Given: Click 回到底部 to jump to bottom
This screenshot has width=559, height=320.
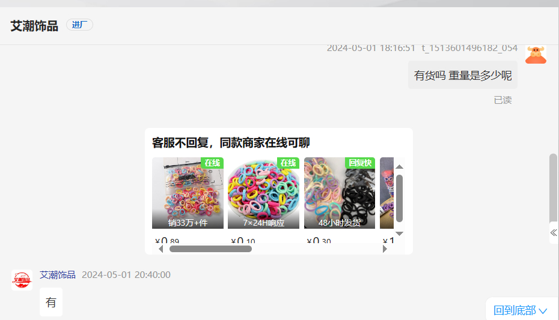Looking at the screenshot, I should pyautogui.click(x=520, y=310).
